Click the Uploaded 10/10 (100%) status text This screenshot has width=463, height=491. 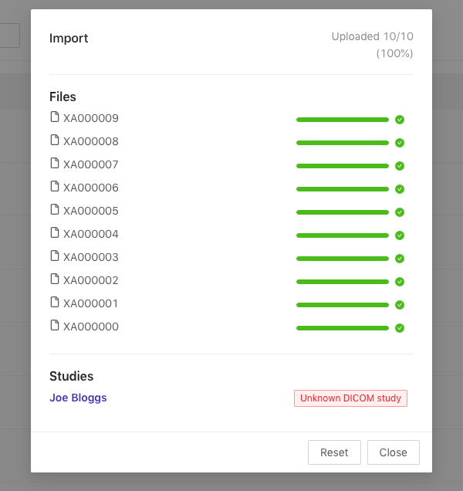(373, 45)
